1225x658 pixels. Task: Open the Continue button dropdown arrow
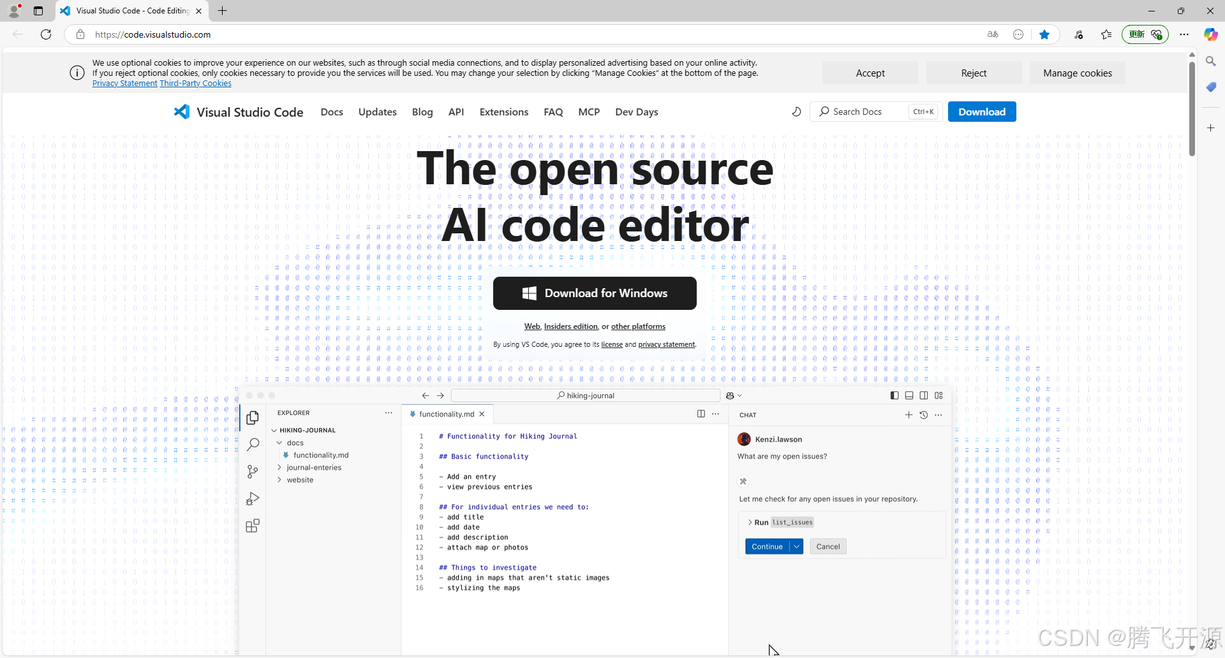point(796,546)
